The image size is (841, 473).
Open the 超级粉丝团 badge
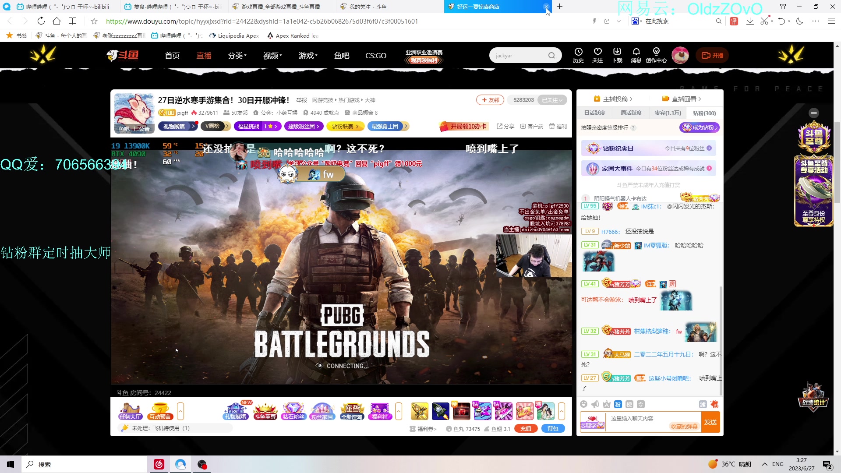[304, 126]
